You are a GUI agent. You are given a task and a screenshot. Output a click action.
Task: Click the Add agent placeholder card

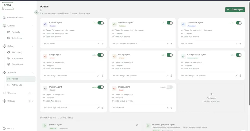point(212,97)
